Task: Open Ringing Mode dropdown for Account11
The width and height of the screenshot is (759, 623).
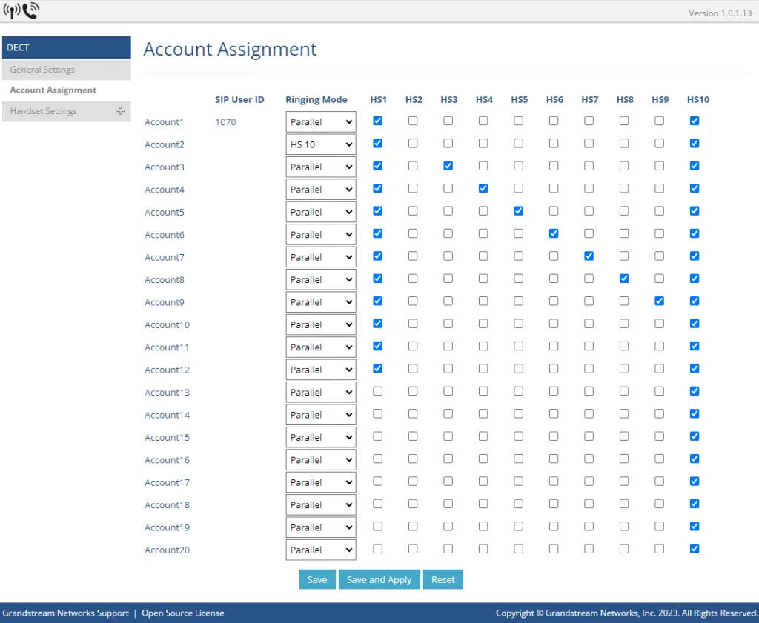Action: tap(321, 347)
